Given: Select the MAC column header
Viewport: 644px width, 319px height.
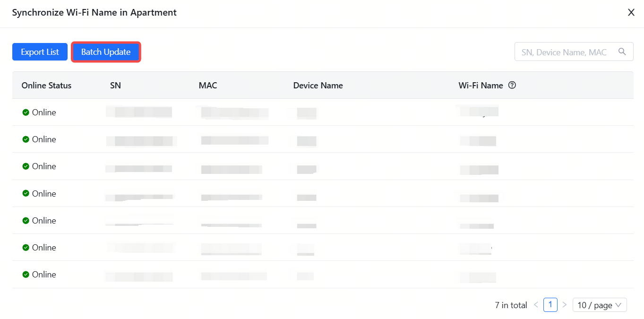Looking at the screenshot, I should [x=208, y=86].
